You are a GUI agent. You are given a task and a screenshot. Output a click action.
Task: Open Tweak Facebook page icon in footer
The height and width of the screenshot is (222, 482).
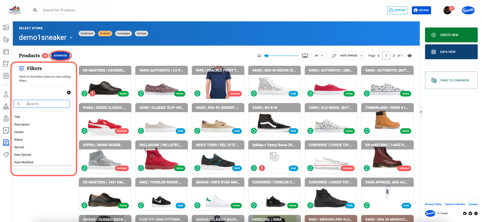[x=465, y=213]
